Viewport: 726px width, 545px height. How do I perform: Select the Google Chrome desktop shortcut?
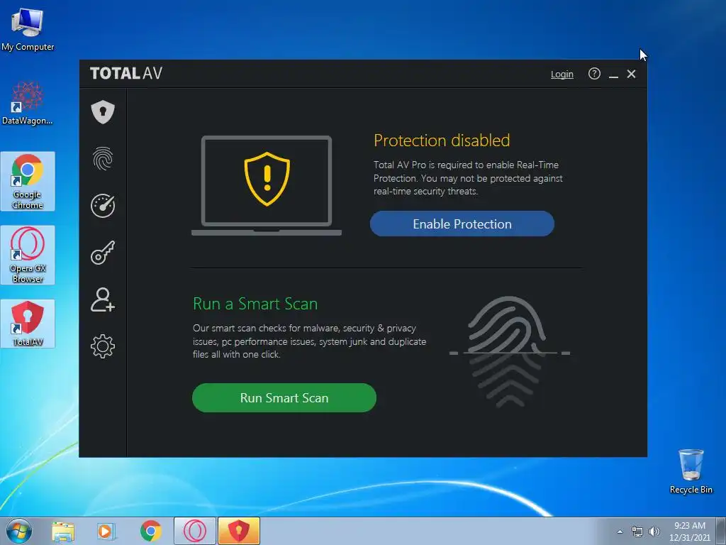[28, 181]
